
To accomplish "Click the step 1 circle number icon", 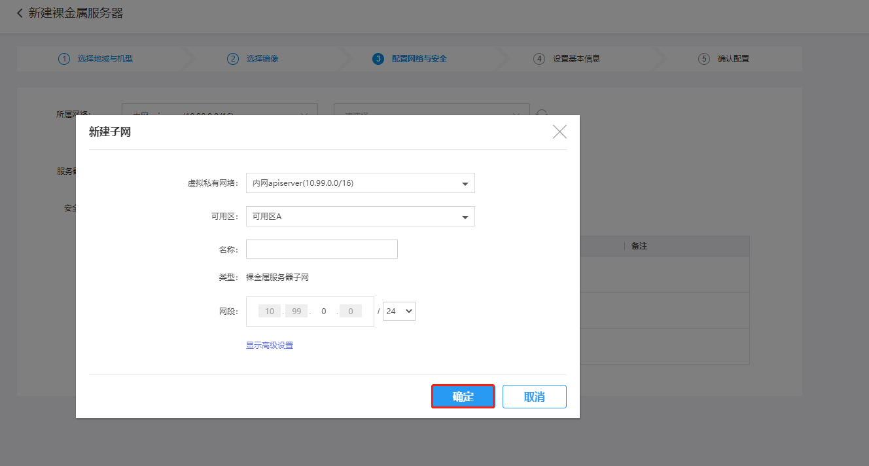I will point(64,59).
